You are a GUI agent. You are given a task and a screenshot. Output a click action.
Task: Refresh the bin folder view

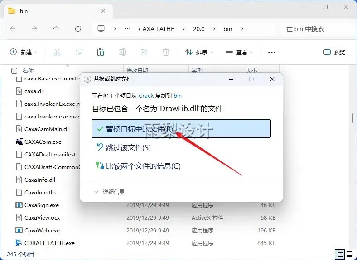point(78,29)
